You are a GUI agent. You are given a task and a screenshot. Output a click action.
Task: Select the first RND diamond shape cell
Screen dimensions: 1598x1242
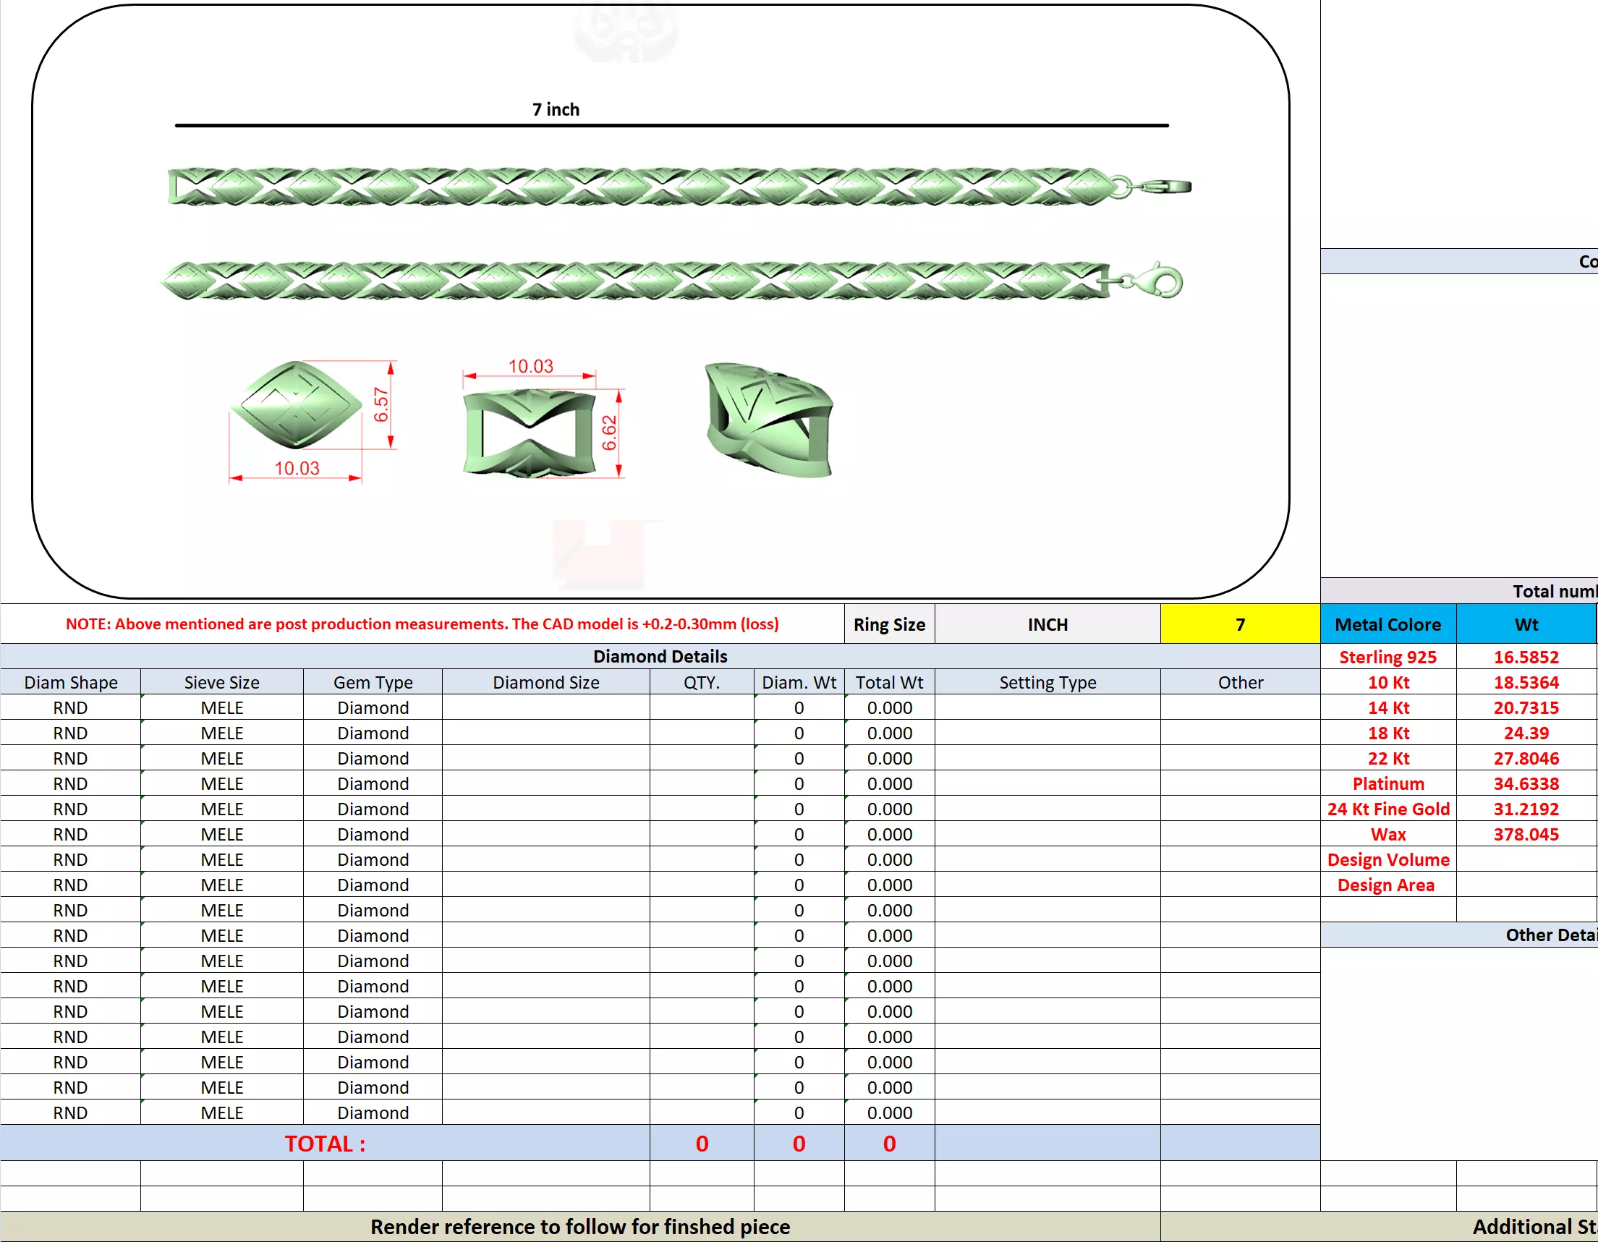pos(70,707)
